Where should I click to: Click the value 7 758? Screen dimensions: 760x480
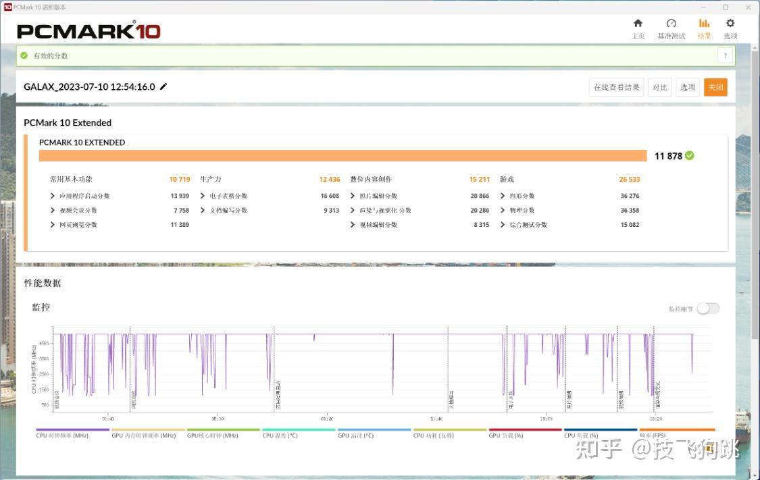[181, 210]
